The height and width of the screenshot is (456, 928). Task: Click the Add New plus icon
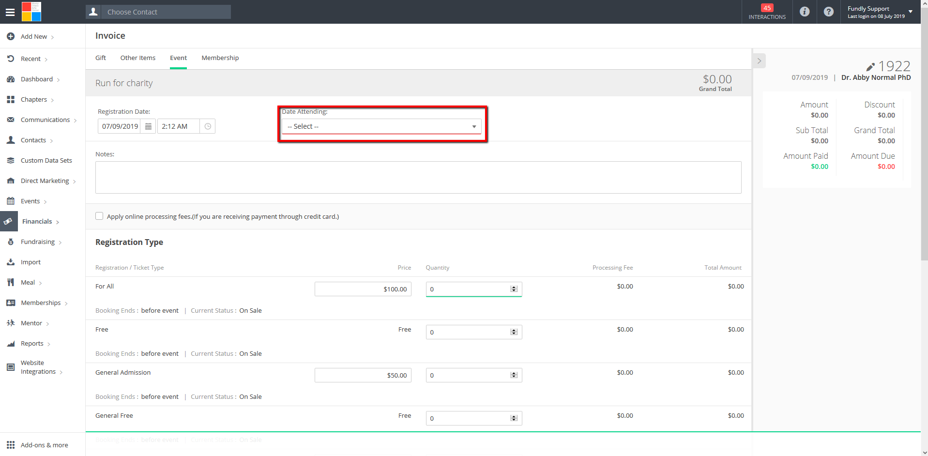coord(11,36)
